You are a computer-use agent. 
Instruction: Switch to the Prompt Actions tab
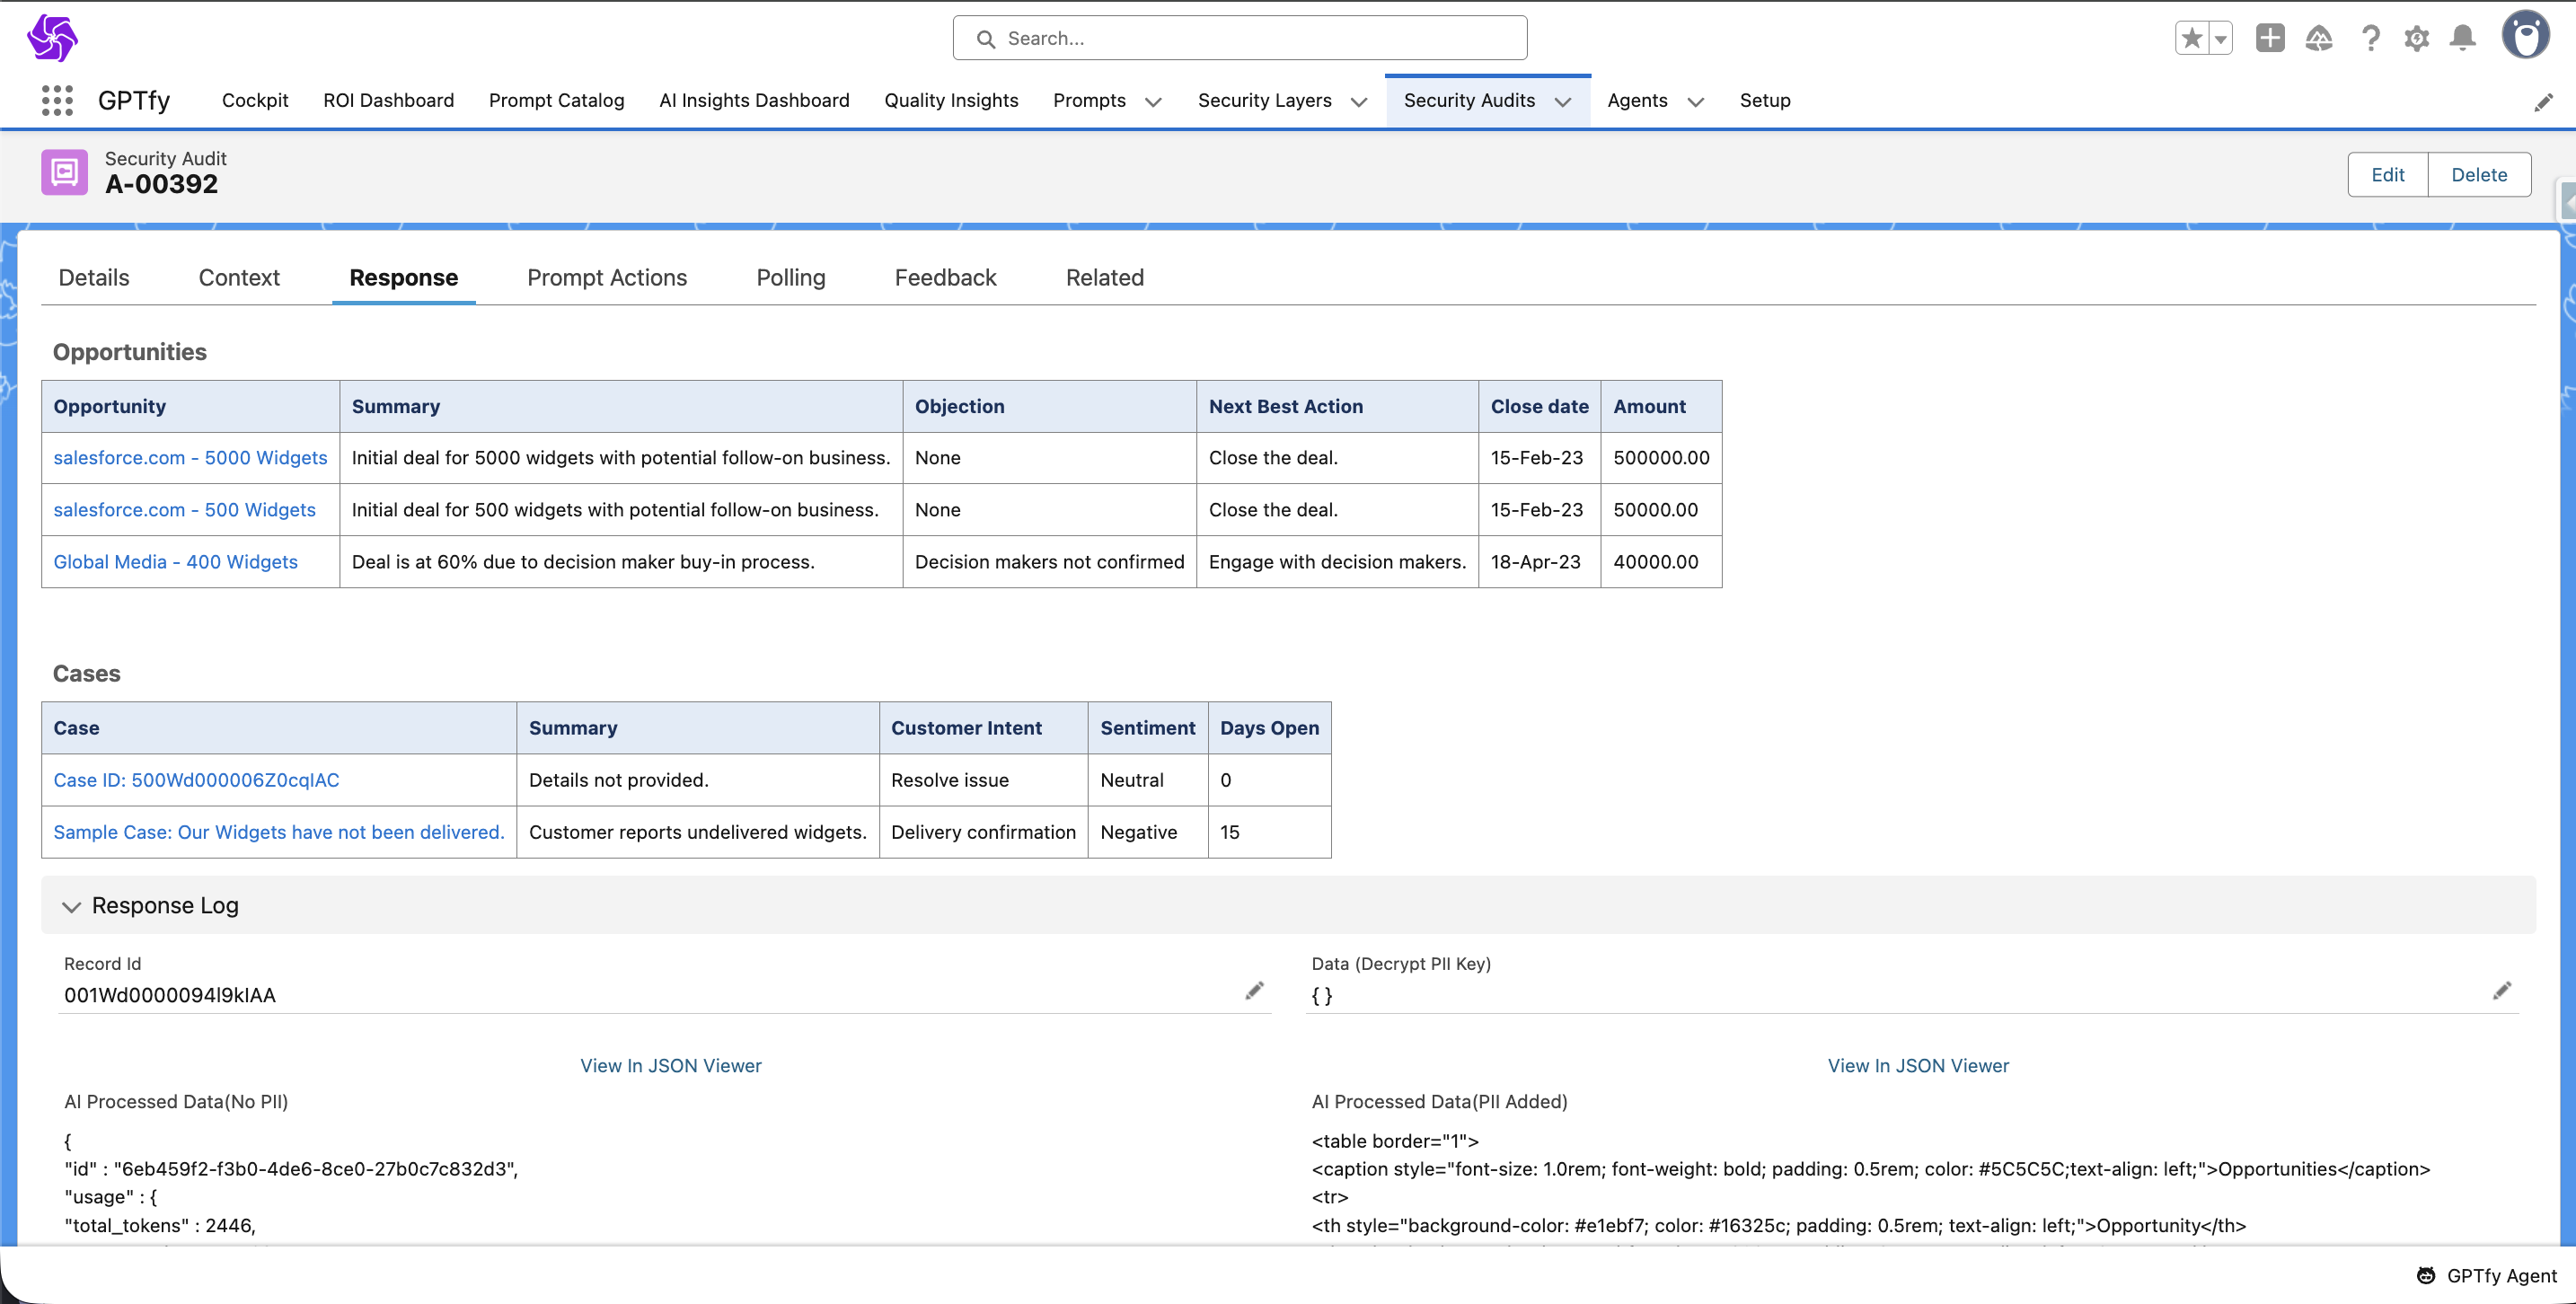pos(606,277)
